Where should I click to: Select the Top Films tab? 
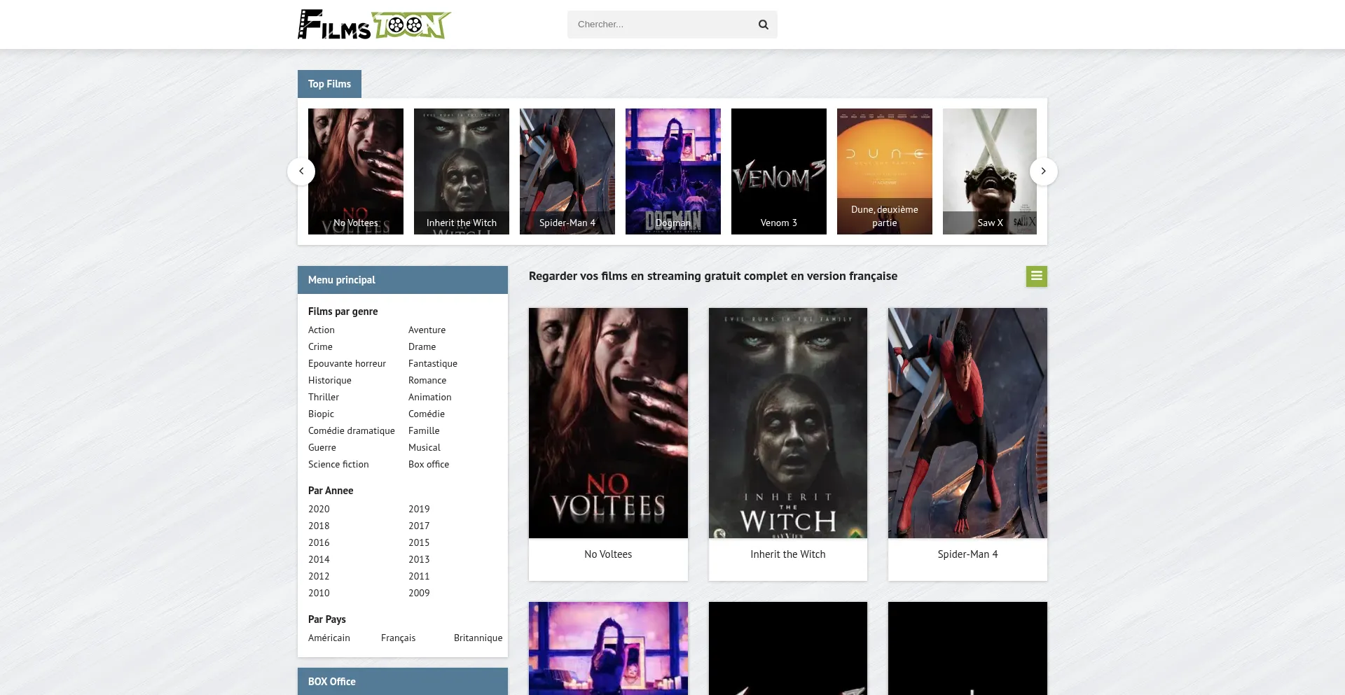(x=329, y=84)
